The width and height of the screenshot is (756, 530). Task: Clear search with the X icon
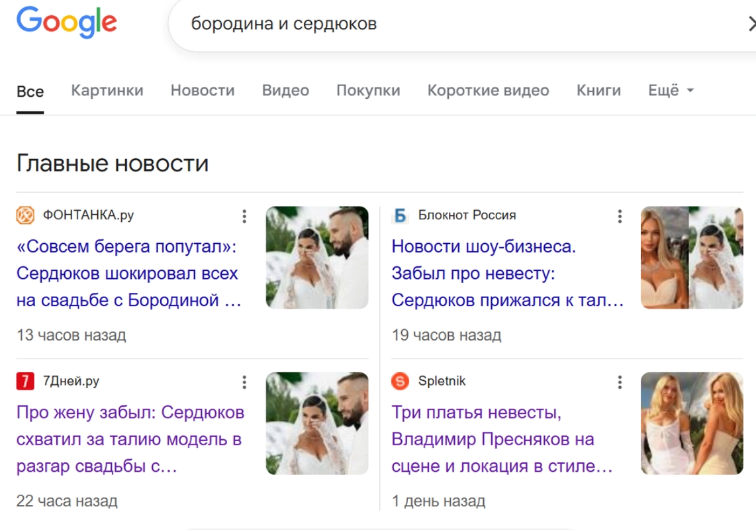[751, 24]
